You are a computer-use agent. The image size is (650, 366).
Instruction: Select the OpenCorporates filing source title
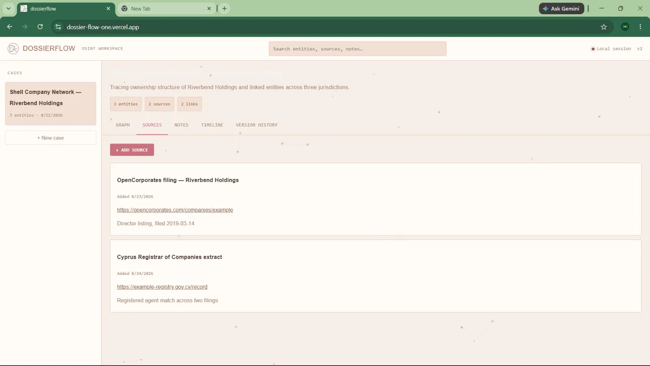(x=178, y=180)
